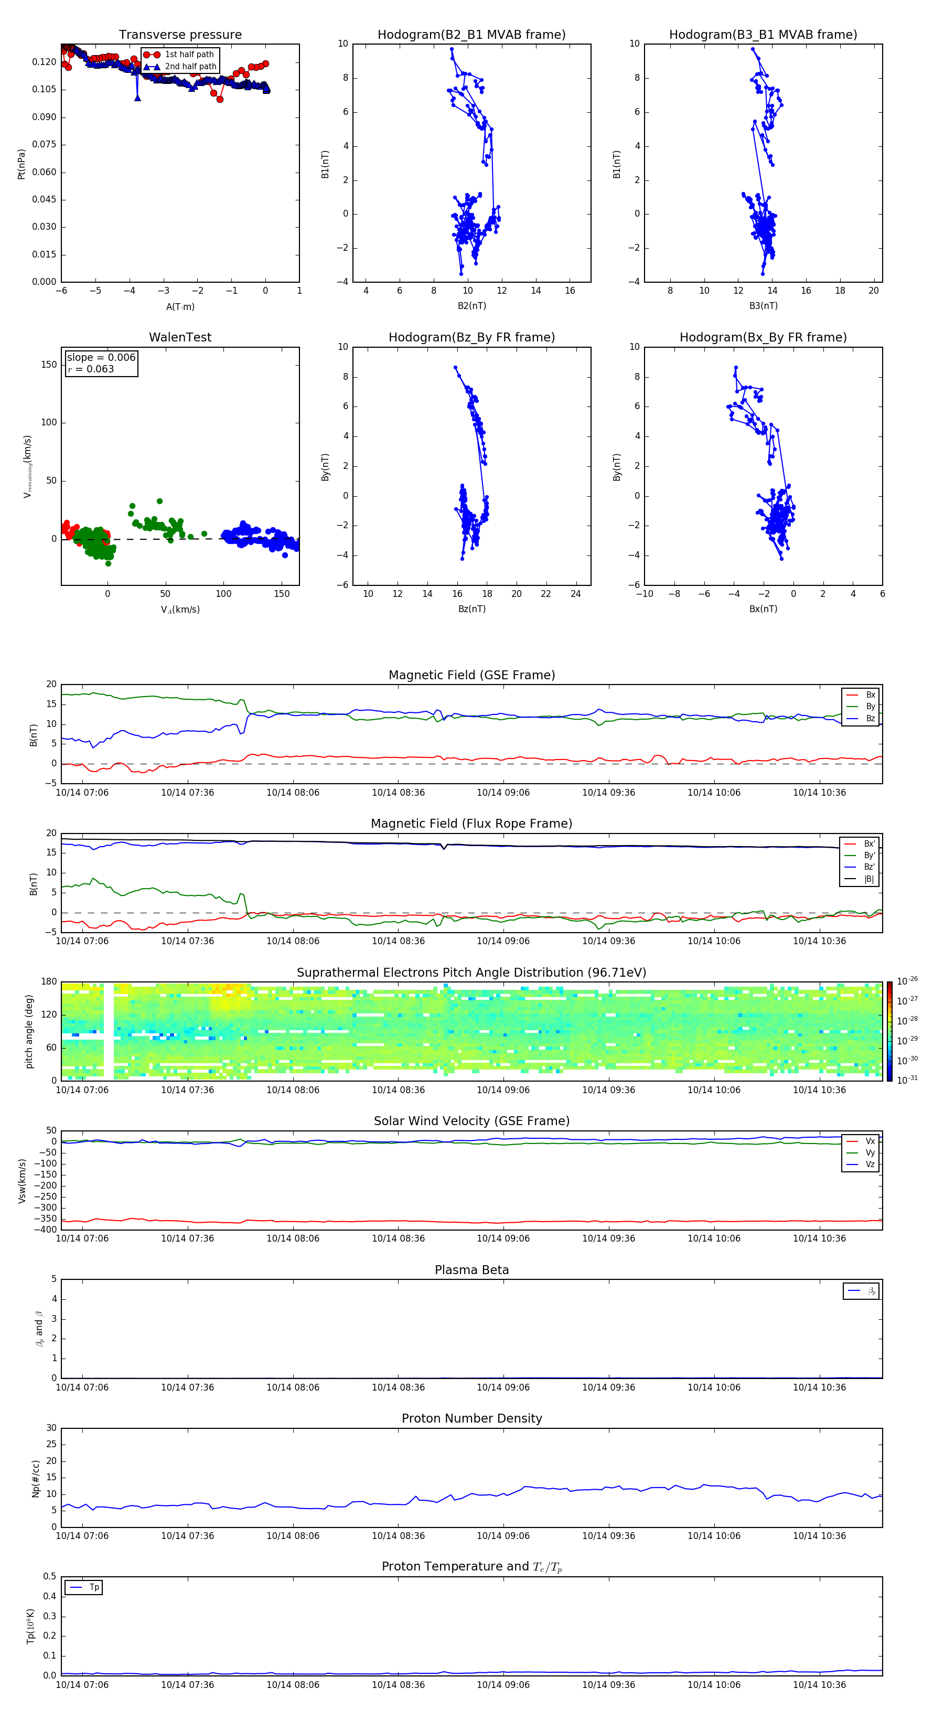This screenshot has width=944, height=1731.
Task: Click the "Bz'" legend entry in Flux Rope panel
Action: 860,867
